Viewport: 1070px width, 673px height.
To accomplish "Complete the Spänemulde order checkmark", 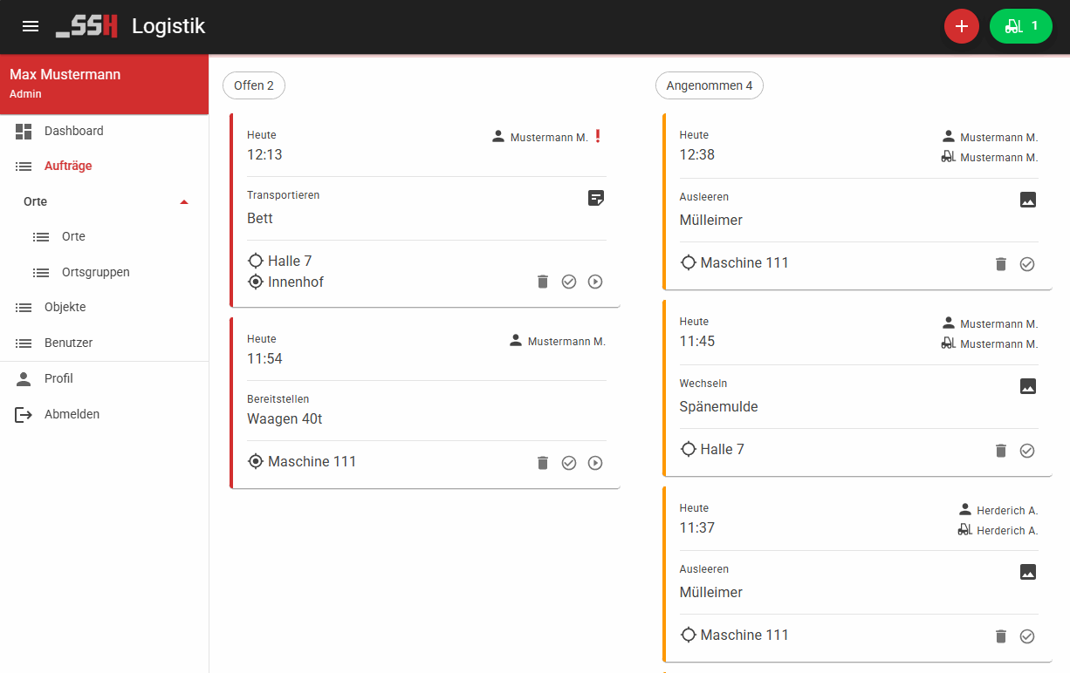I will click(1027, 451).
